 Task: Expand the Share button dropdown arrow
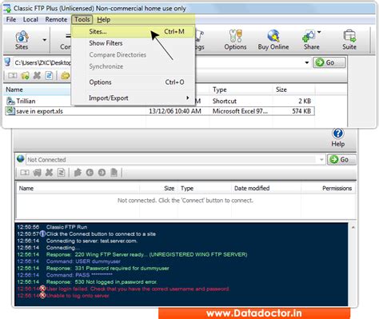coord(319,32)
